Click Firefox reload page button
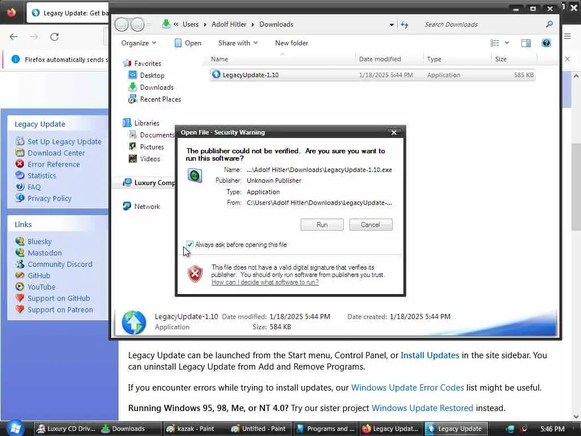Viewport: 581px width, 436px height. click(x=54, y=37)
